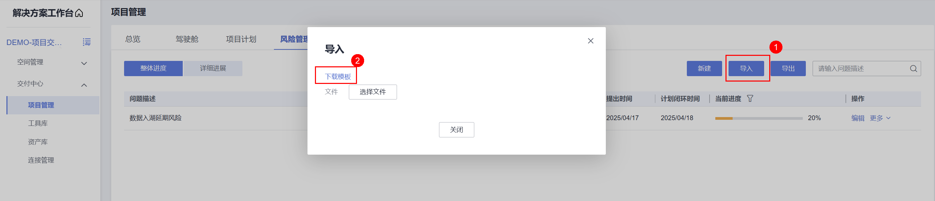Switch to the 驾驶舱 tab

tap(187, 39)
